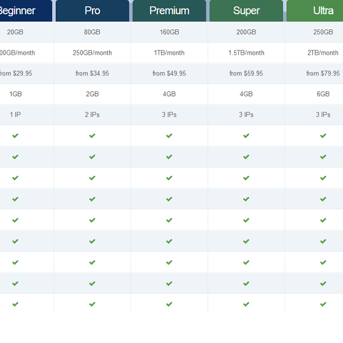Click the first checkmark under Pro
343x343 pixels.
point(92,136)
